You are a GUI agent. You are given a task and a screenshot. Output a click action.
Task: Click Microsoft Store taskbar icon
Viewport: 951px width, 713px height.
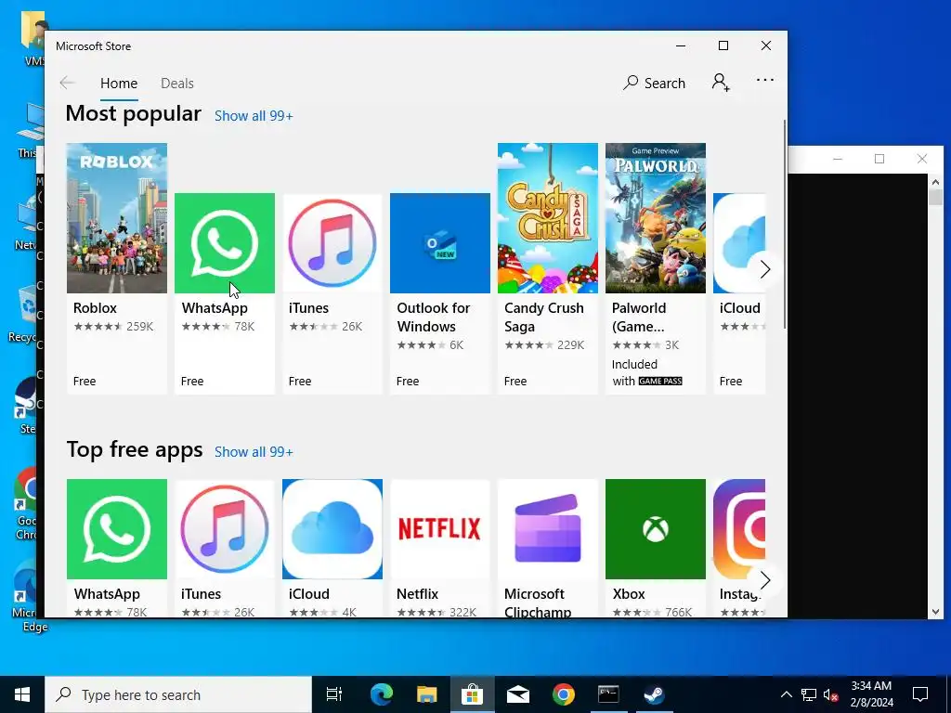point(472,694)
